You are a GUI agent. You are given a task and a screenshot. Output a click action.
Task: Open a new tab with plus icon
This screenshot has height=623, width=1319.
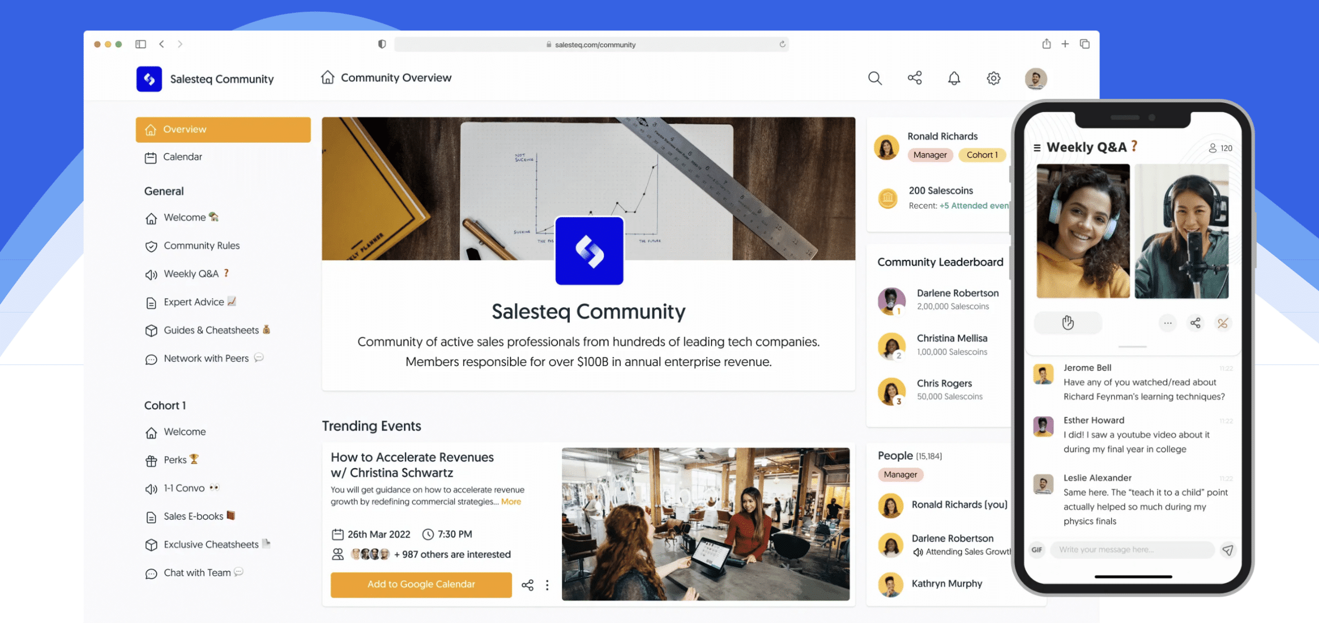coord(1065,44)
